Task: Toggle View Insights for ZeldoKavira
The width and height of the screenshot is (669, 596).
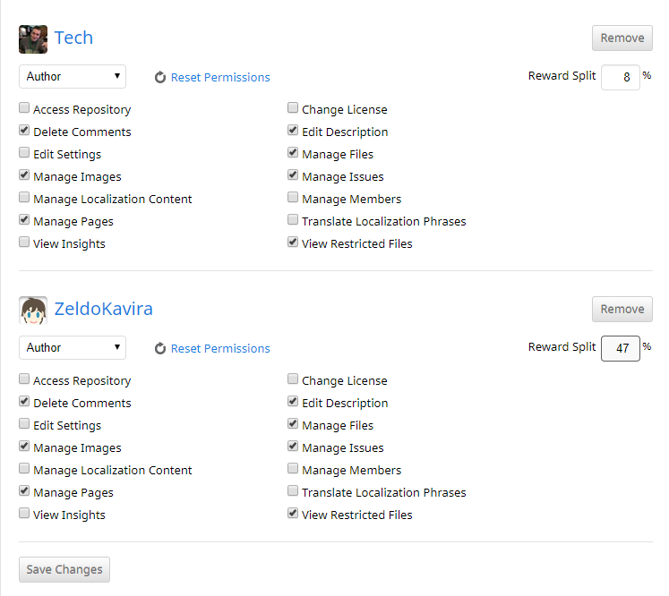Action: click(x=24, y=513)
